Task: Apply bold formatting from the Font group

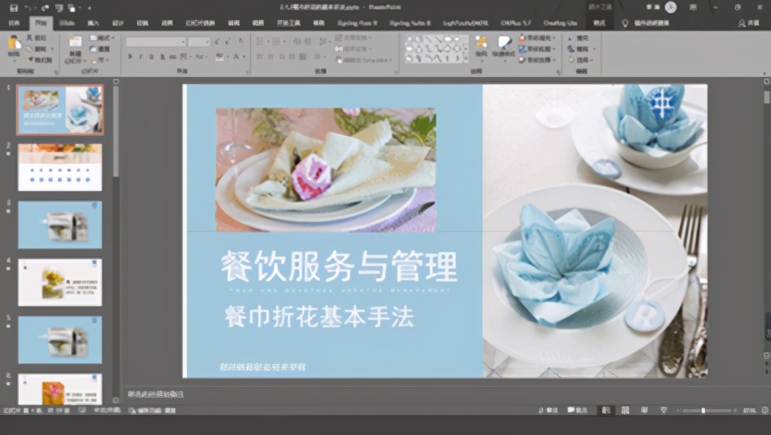Action: click(129, 56)
